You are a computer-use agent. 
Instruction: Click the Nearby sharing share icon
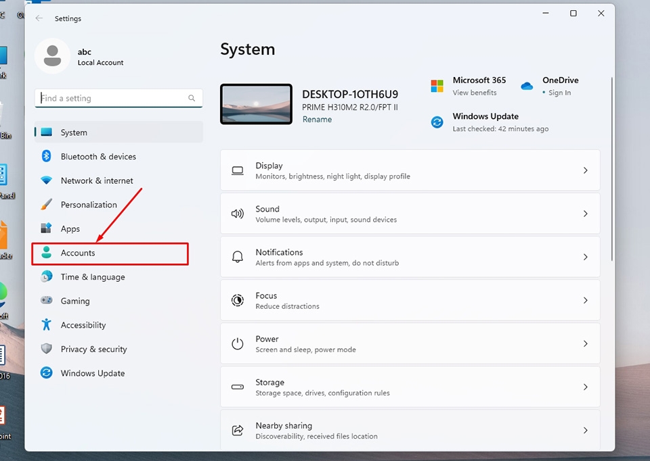(238, 431)
